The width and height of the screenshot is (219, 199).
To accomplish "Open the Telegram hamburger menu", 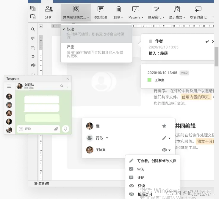I will click(x=9, y=86).
